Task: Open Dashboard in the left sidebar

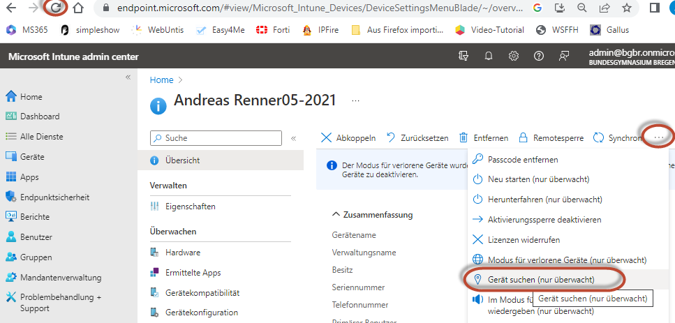Action: [40, 117]
